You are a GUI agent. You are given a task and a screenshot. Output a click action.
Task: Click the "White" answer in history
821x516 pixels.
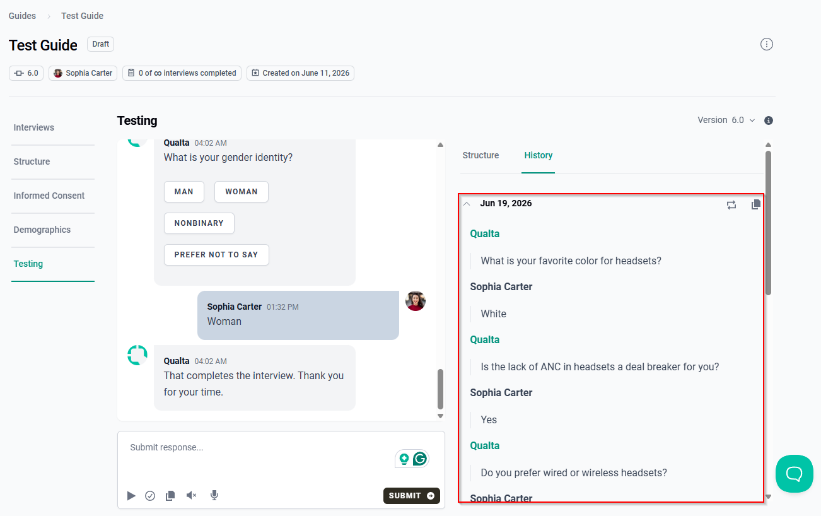[x=494, y=314]
